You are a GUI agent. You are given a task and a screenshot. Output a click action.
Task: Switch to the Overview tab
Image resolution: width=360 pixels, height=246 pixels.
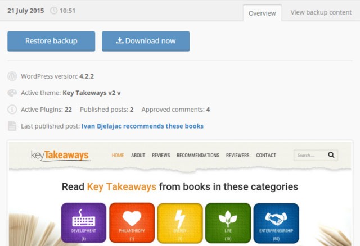tap(262, 13)
